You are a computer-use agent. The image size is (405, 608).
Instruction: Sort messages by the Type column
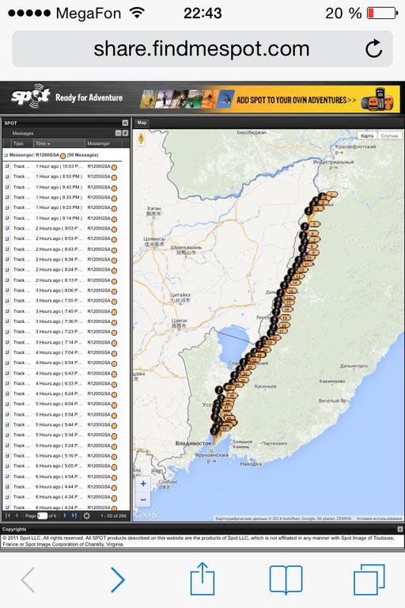21,143
